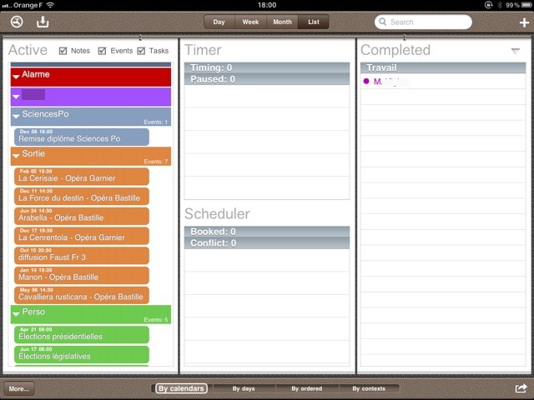Toggle the Events checkbox

pyautogui.click(x=103, y=52)
